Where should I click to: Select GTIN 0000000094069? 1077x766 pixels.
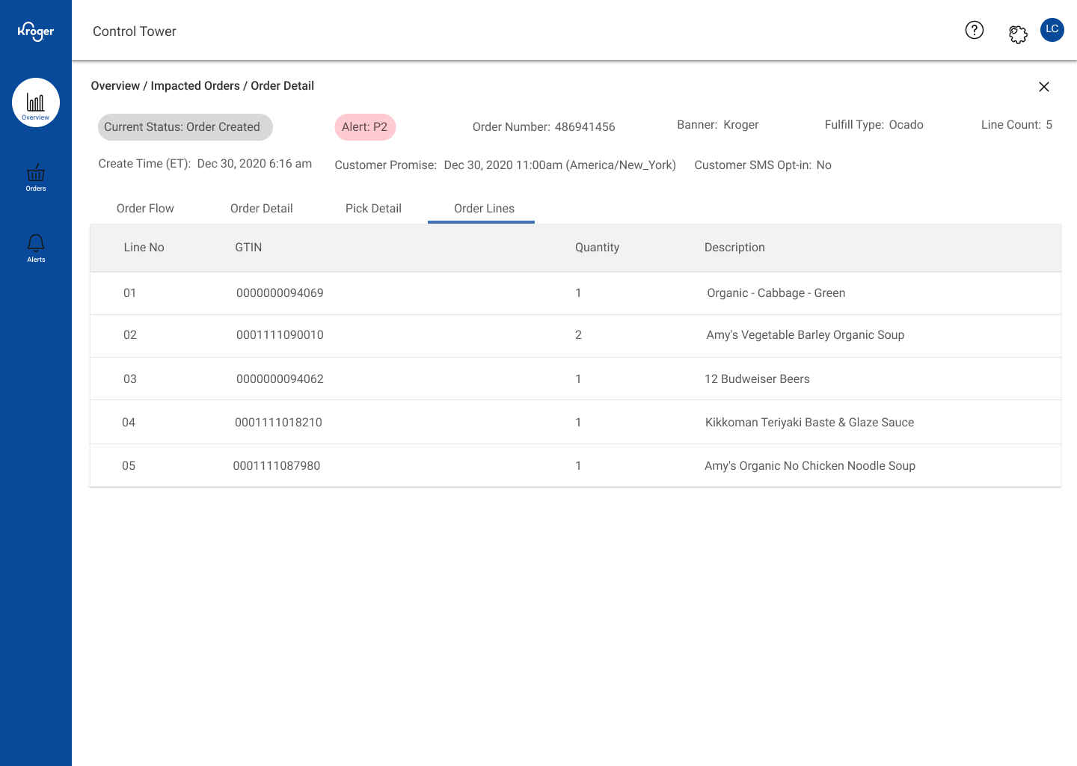(280, 293)
